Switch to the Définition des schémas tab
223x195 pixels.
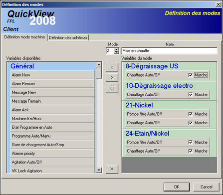click(68, 38)
